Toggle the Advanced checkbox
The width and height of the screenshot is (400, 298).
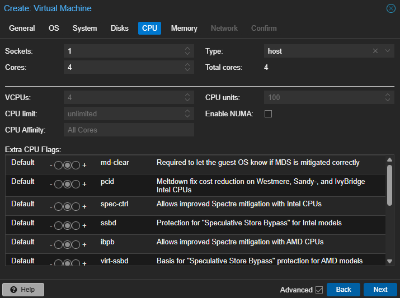(319, 290)
